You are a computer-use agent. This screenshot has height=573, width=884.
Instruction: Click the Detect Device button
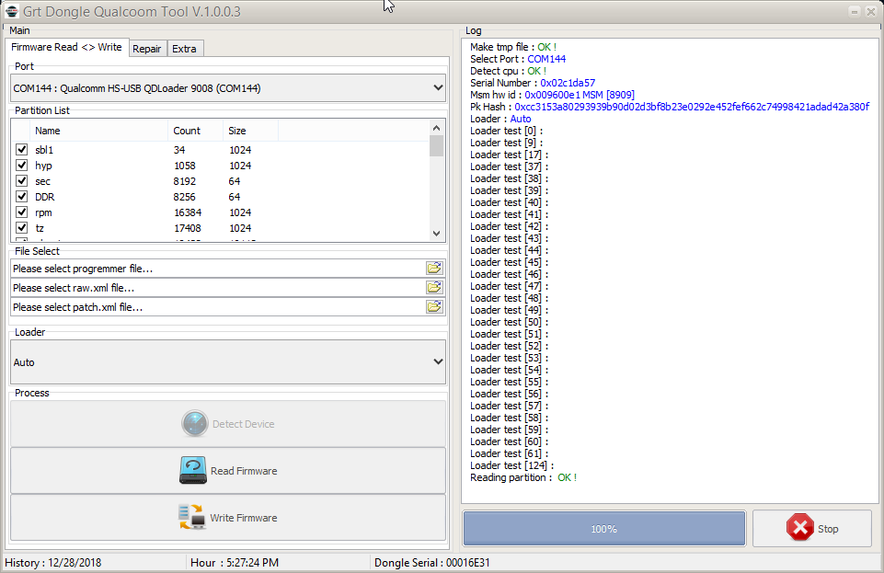[x=228, y=424]
